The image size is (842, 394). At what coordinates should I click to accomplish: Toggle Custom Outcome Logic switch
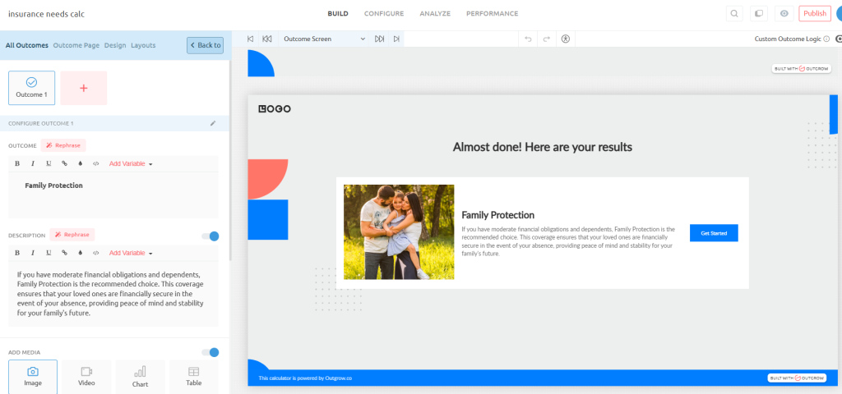pos(838,39)
